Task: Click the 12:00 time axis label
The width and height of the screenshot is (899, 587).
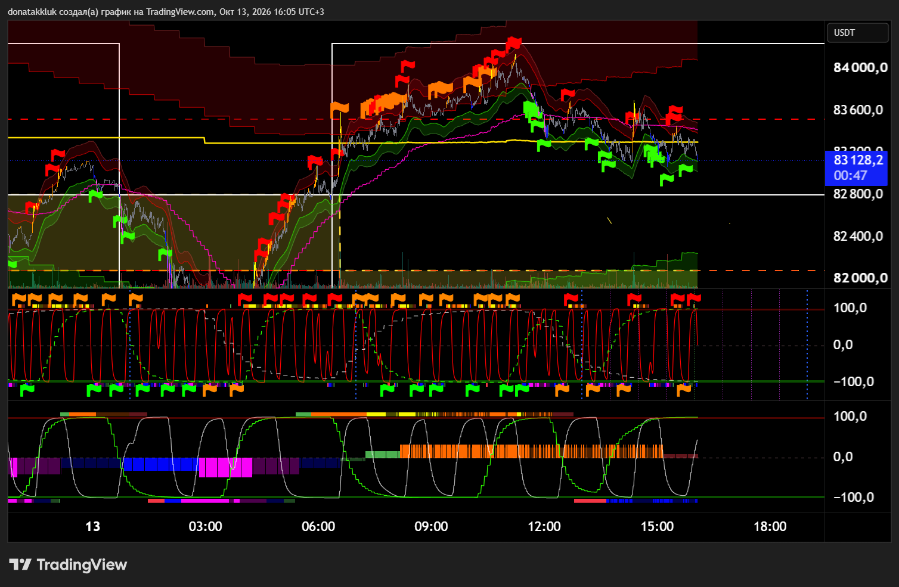Action: click(544, 527)
